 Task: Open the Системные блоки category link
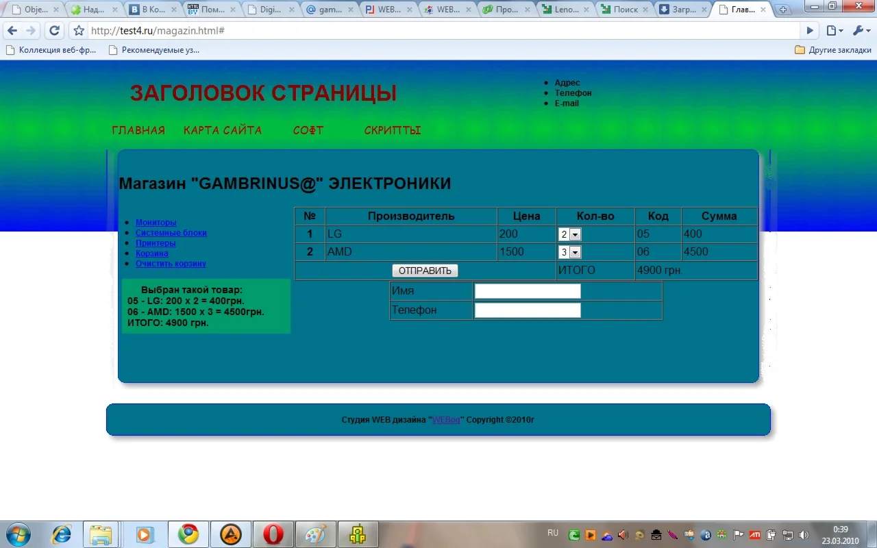tap(171, 233)
